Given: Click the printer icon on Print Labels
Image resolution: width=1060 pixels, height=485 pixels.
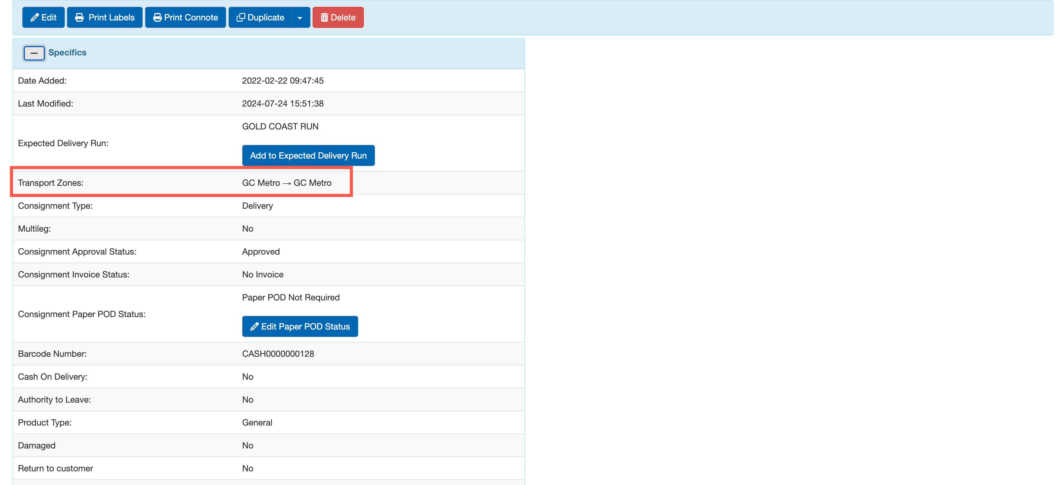Looking at the screenshot, I should pyautogui.click(x=79, y=18).
